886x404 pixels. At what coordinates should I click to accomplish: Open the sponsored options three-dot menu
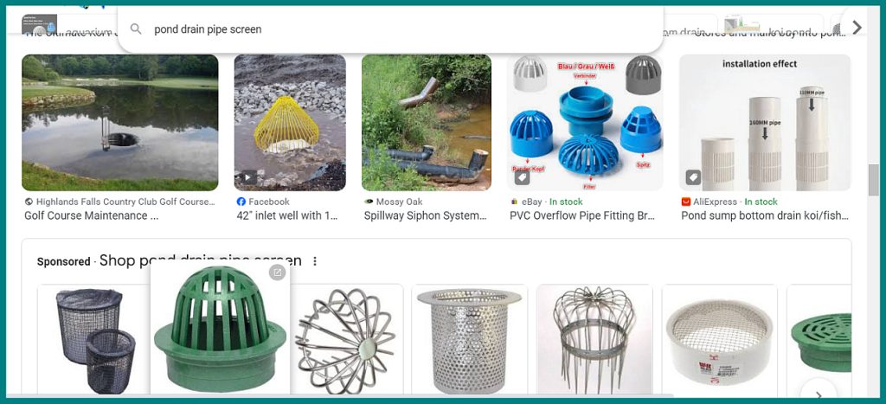pos(315,261)
